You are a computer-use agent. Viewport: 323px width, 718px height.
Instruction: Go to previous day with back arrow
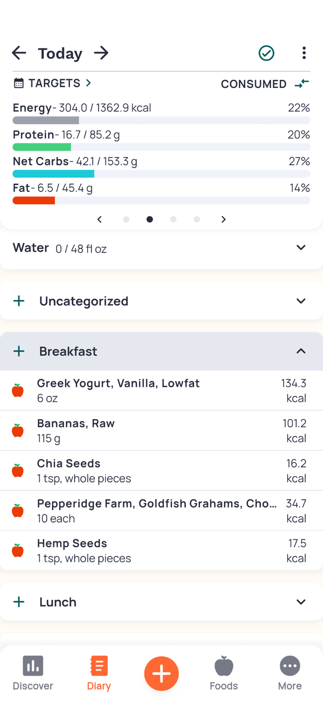19,53
